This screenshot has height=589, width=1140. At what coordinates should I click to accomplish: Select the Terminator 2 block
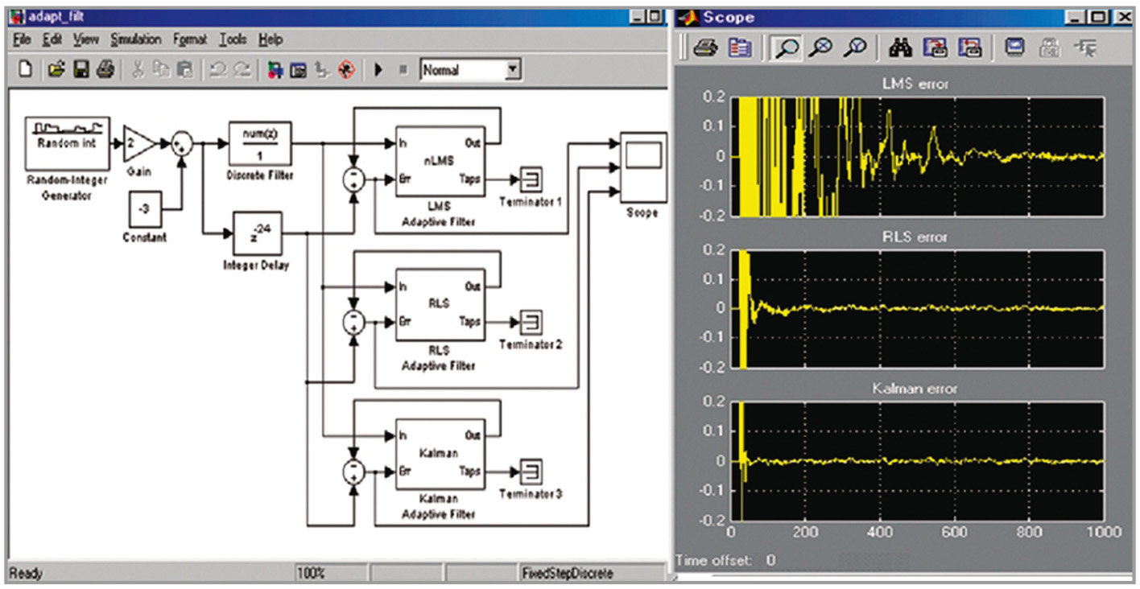pyautogui.click(x=531, y=322)
